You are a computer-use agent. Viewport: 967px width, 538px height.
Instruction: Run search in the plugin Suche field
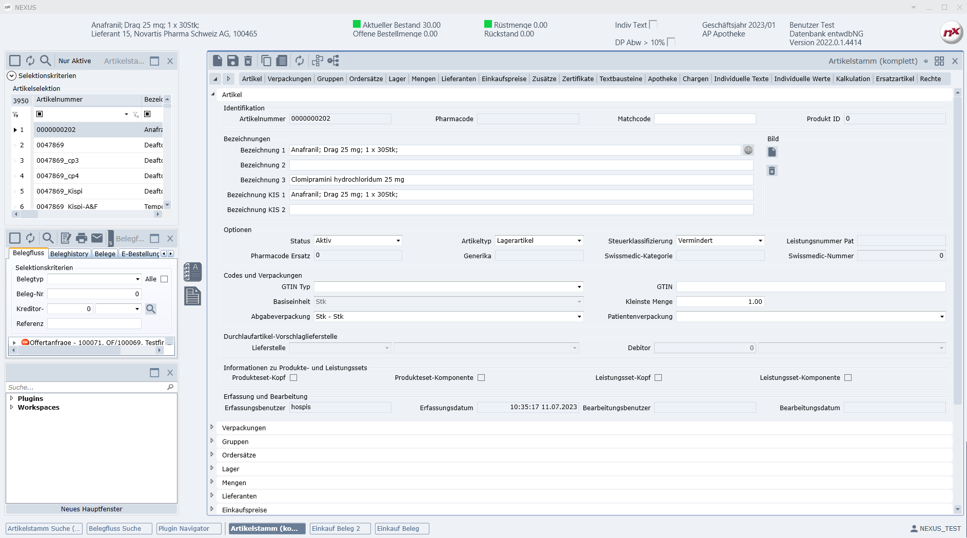coord(170,387)
